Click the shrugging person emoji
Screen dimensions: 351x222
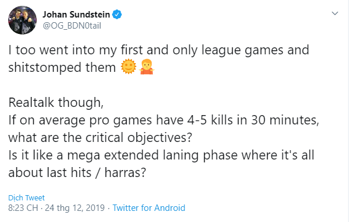(x=146, y=67)
